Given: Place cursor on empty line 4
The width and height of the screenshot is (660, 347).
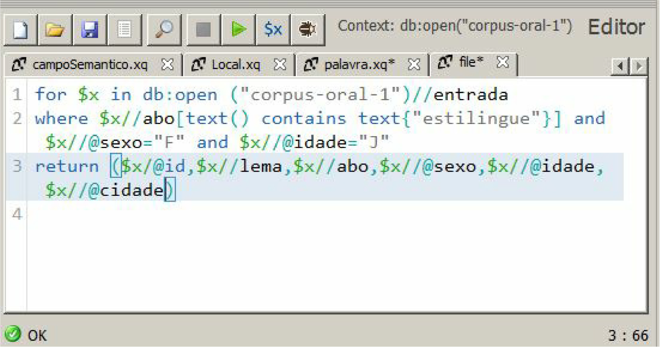Looking at the screenshot, I should point(153,214).
